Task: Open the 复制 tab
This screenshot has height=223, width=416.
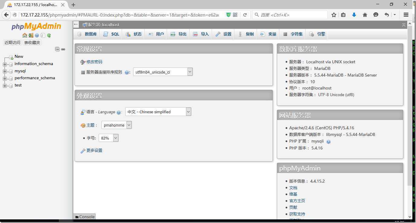Action: [x=246, y=34]
